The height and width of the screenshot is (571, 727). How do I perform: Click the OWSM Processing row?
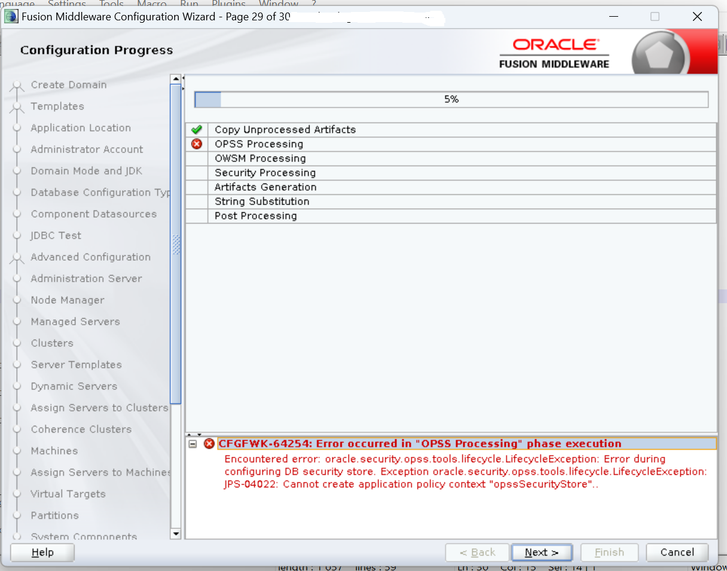(x=451, y=158)
